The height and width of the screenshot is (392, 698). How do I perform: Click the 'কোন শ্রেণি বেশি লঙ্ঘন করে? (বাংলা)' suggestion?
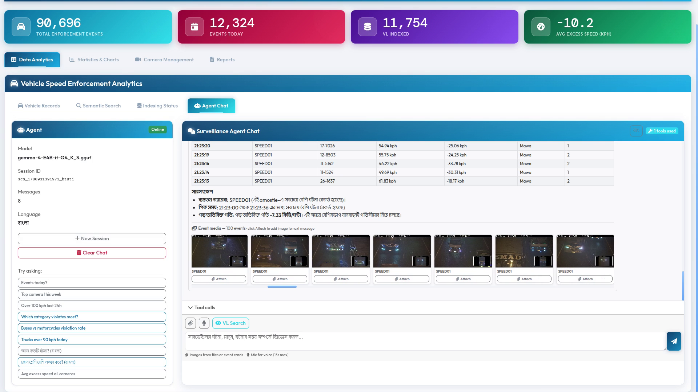tap(92, 362)
